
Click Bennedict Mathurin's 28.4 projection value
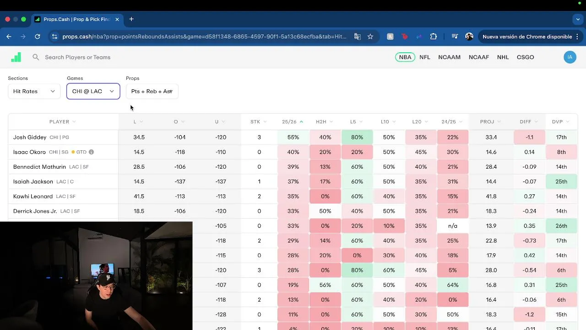pos(491,167)
